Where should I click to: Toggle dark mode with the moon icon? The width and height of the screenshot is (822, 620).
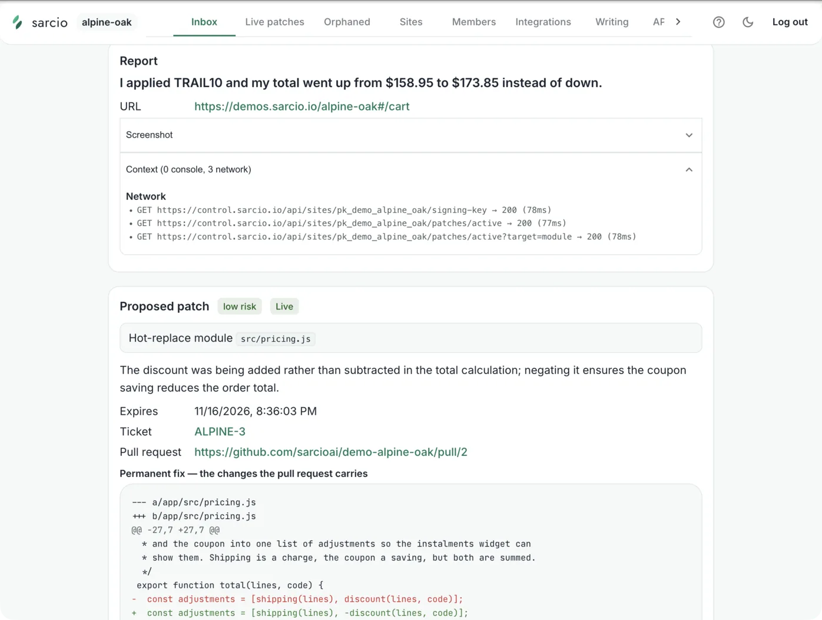(748, 22)
